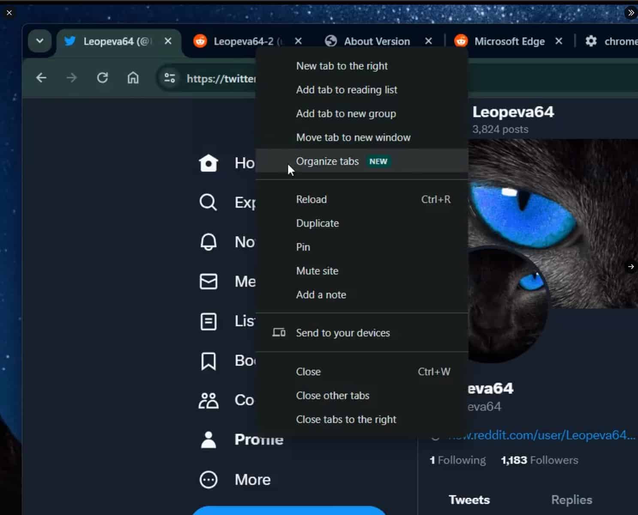Select Mute site option

pyautogui.click(x=362, y=271)
